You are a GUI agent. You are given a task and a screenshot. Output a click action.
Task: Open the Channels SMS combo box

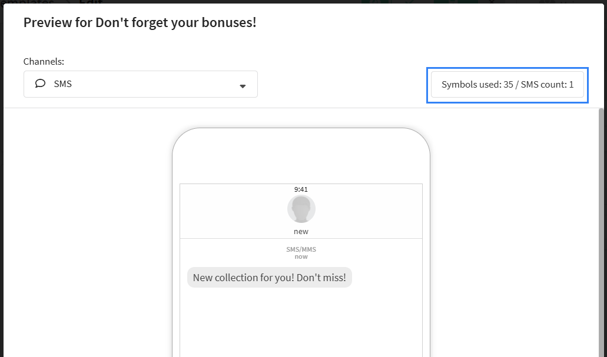(141, 84)
